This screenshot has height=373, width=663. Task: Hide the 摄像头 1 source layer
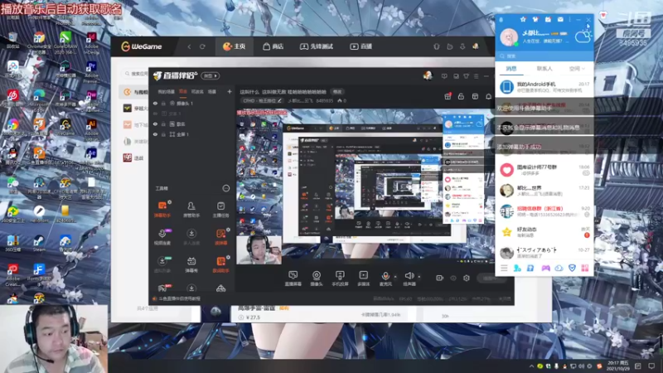(155, 103)
